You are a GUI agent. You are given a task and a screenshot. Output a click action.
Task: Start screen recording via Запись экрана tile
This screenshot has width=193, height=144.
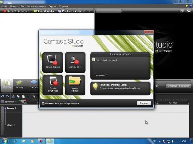pos(53,62)
